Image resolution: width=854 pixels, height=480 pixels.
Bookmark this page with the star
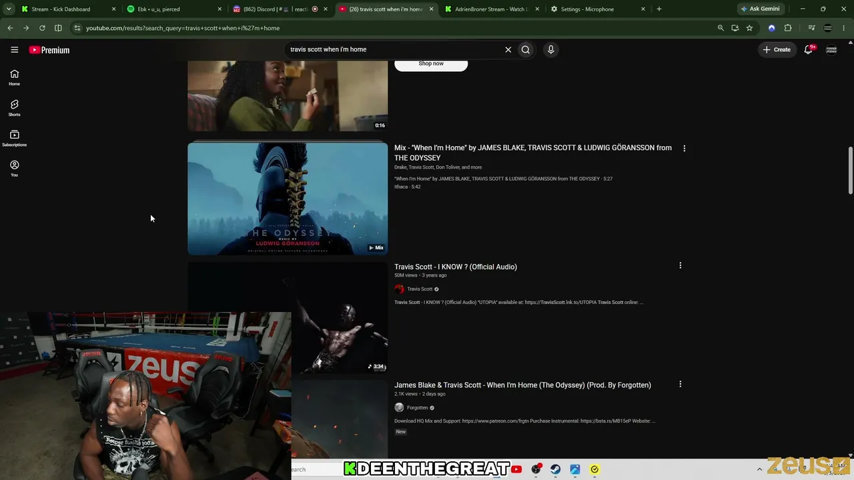(749, 28)
